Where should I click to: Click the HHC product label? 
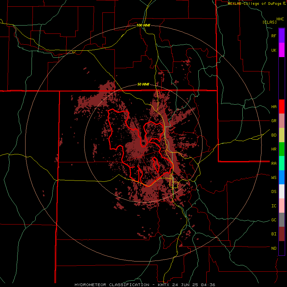pos(280,19)
